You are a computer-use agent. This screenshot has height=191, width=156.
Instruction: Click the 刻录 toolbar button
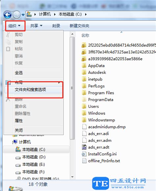(x=56, y=26)
